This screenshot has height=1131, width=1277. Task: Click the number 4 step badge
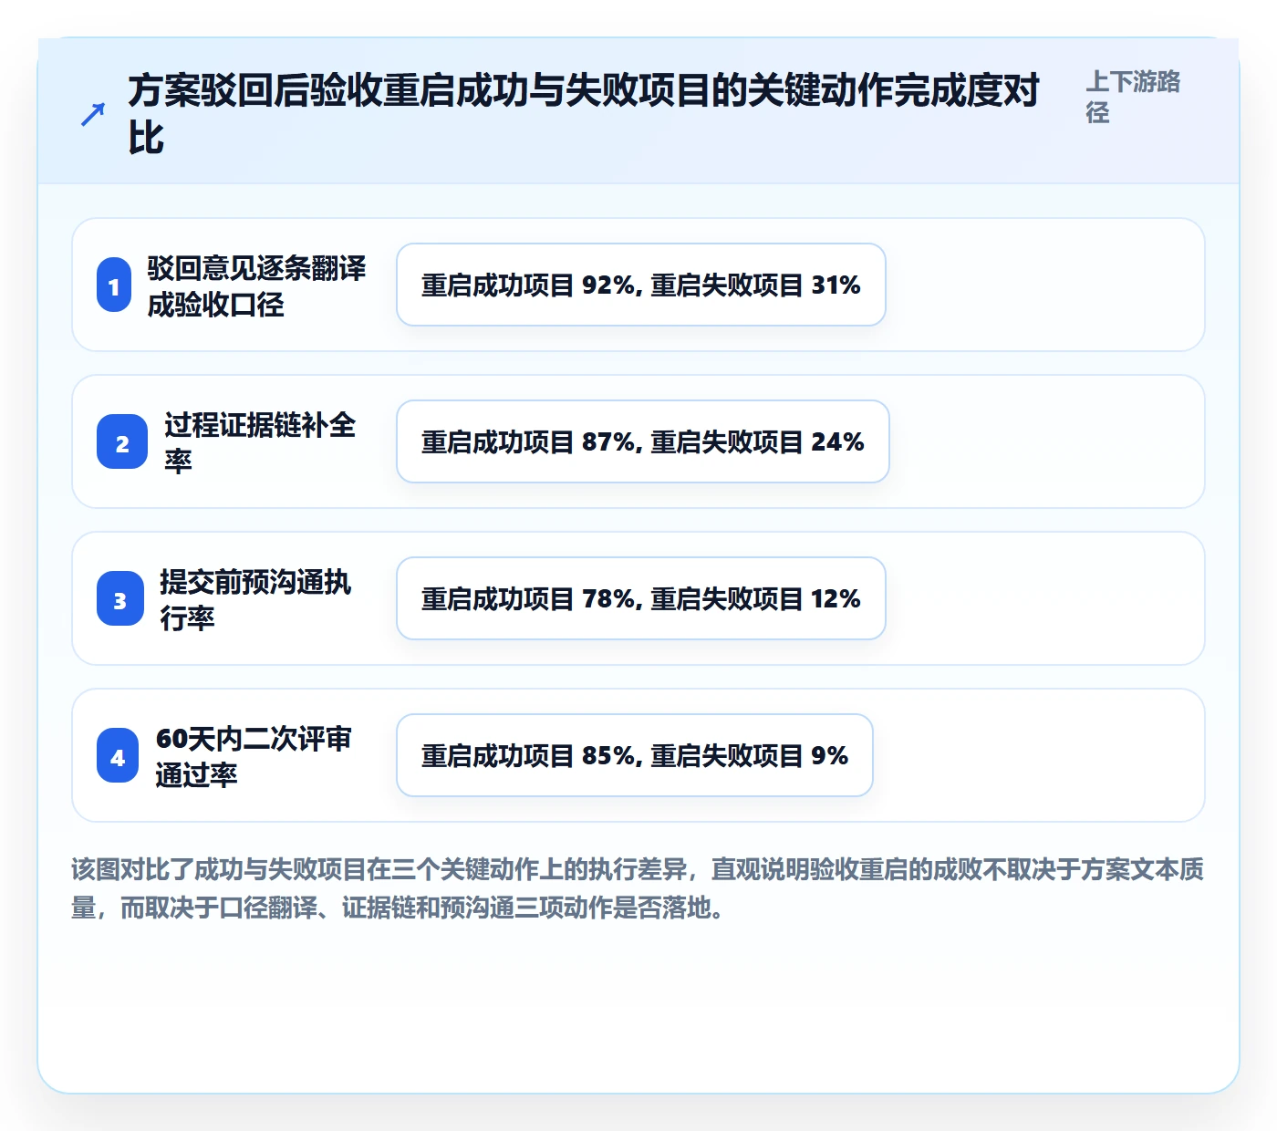coord(118,755)
